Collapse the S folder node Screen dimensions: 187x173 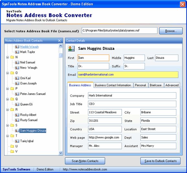(7, 125)
